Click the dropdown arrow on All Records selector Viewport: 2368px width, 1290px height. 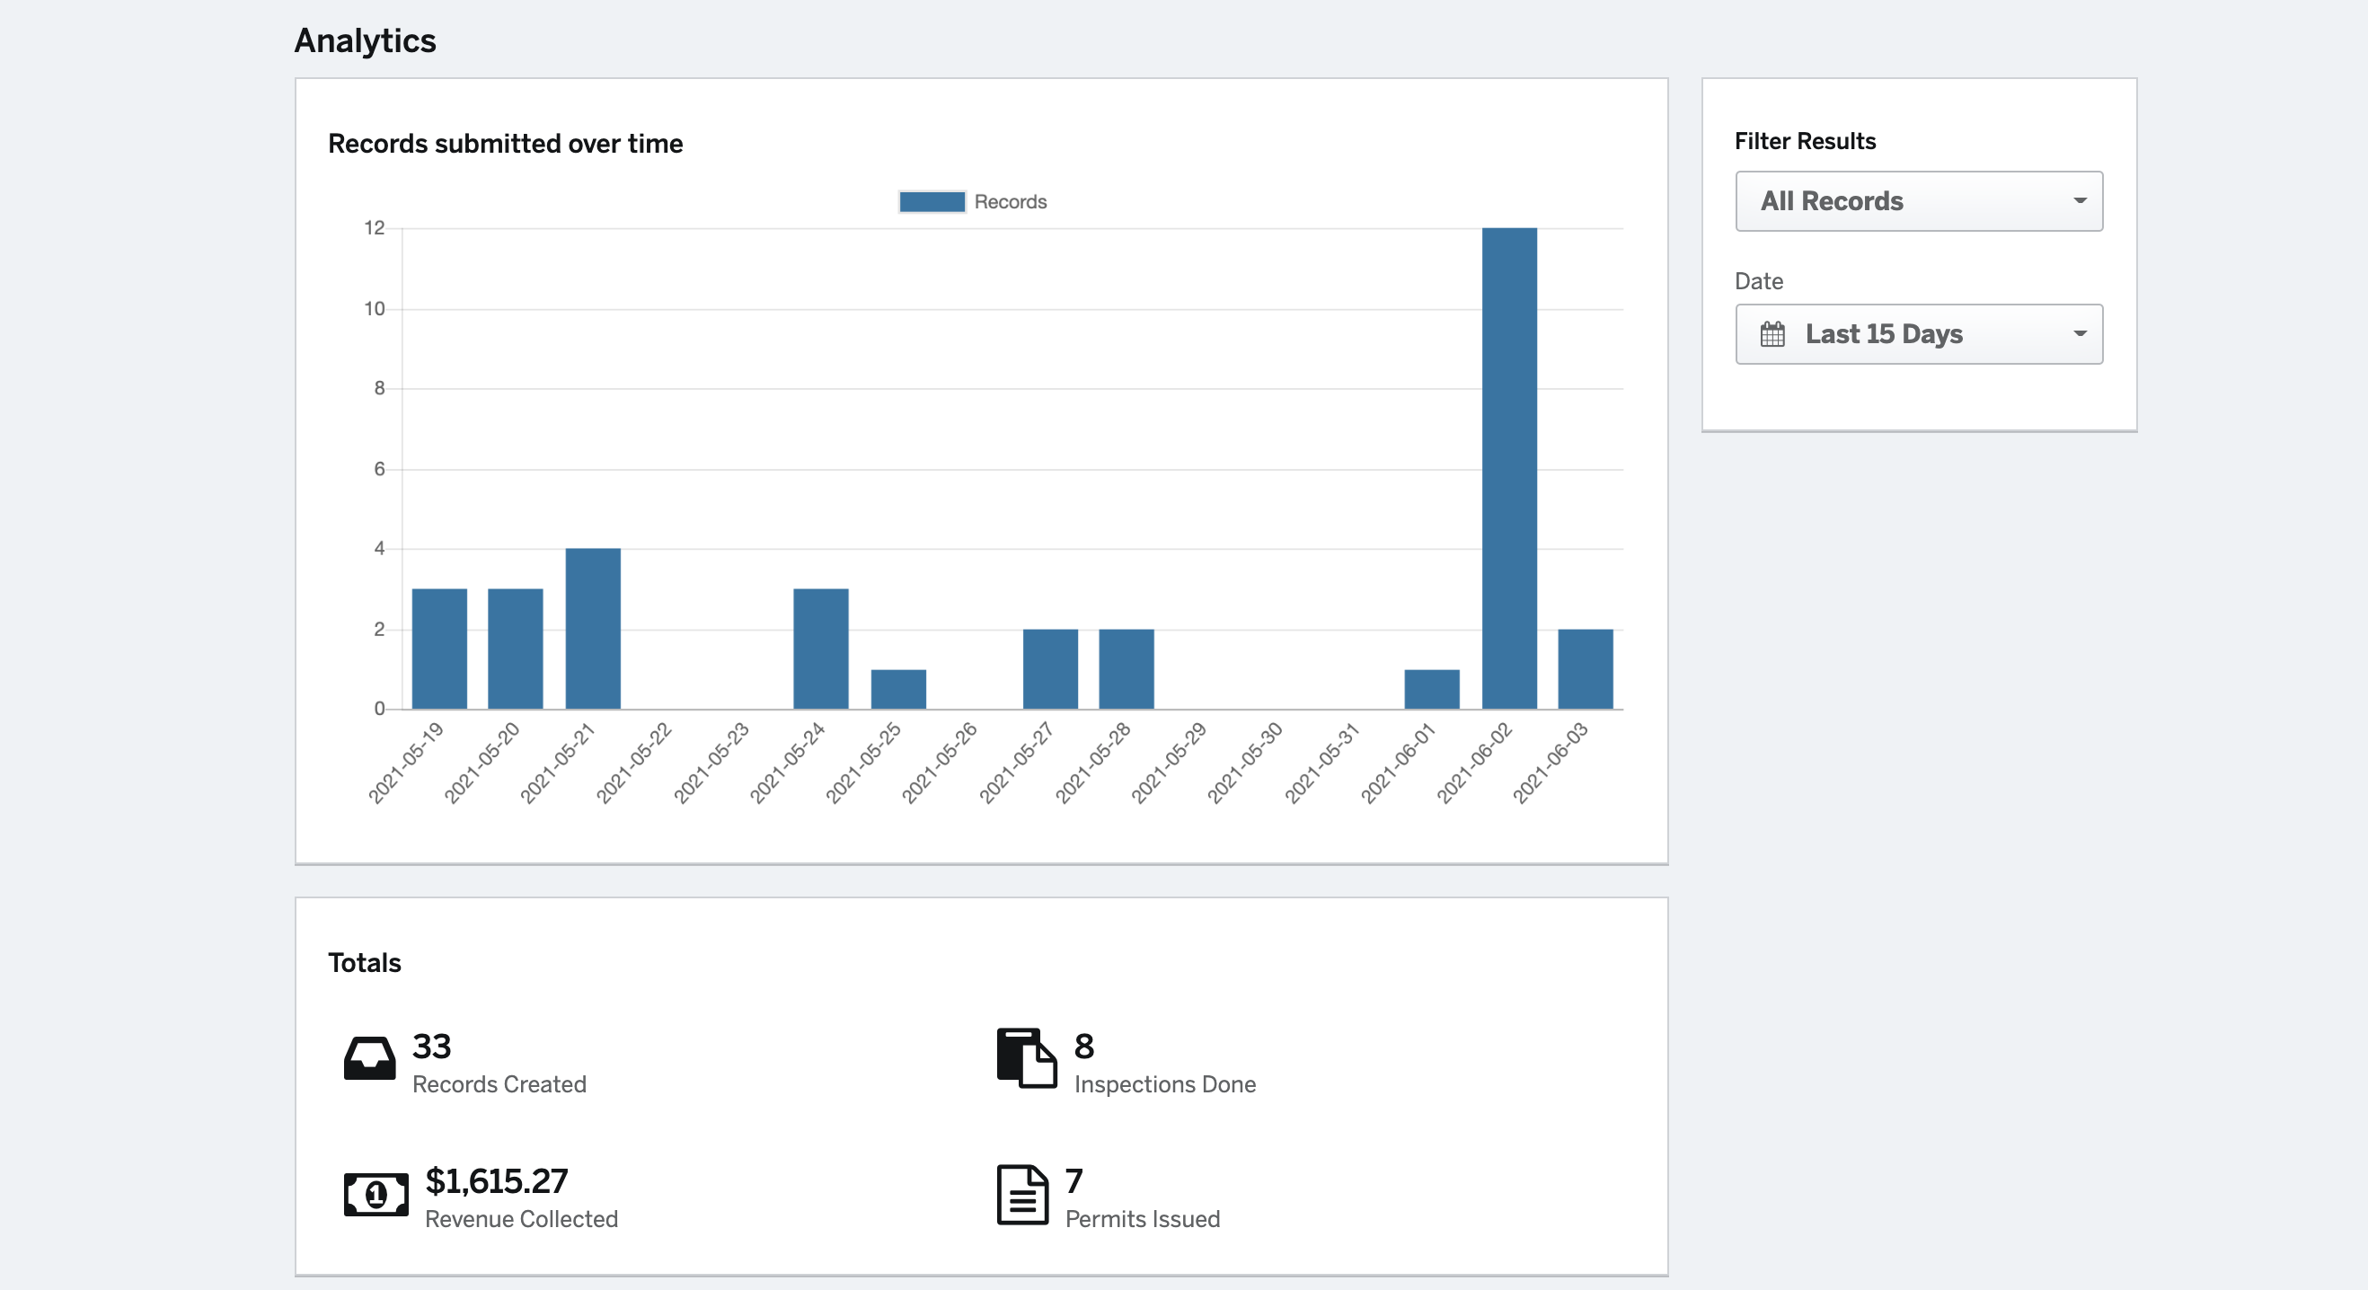(2080, 201)
